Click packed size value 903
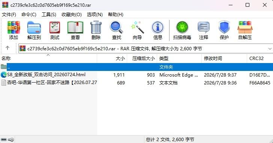The width and height of the screenshot is (273, 143). [x=151, y=75]
